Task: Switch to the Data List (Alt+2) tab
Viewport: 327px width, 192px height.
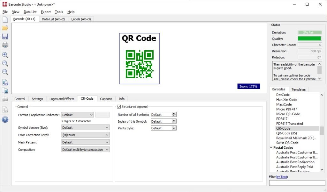Action: click(53, 19)
